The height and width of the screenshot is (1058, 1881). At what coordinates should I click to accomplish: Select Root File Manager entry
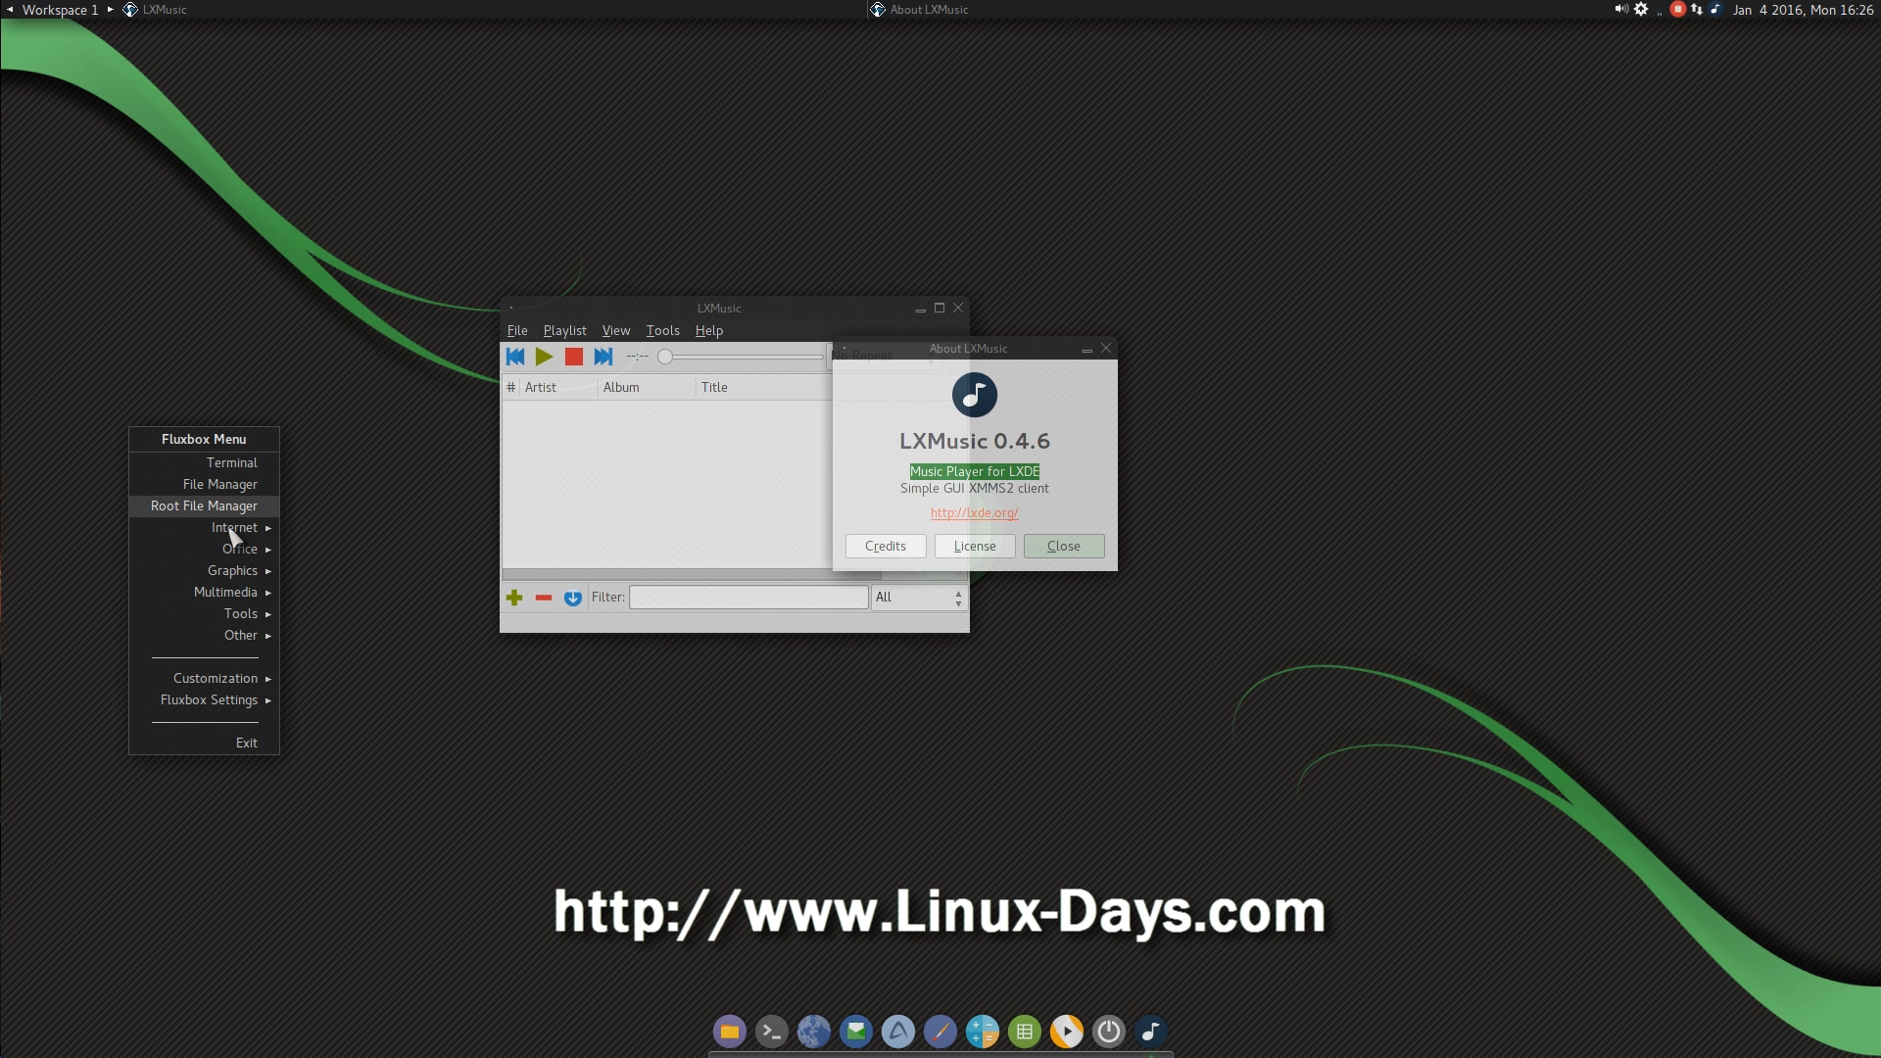(x=204, y=505)
